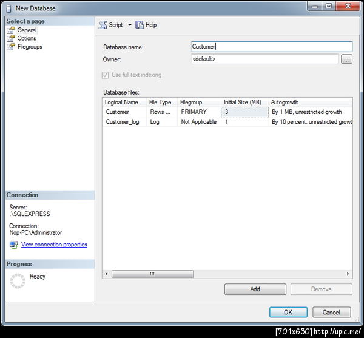The width and height of the screenshot is (364, 338).
Task: Click the Script toolbar icon
Action: click(103, 25)
